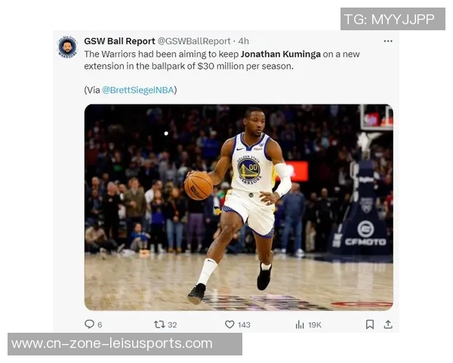The width and height of the screenshot is (453, 363).
Task: Open view analytics bar chart icon
Action: (300, 324)
